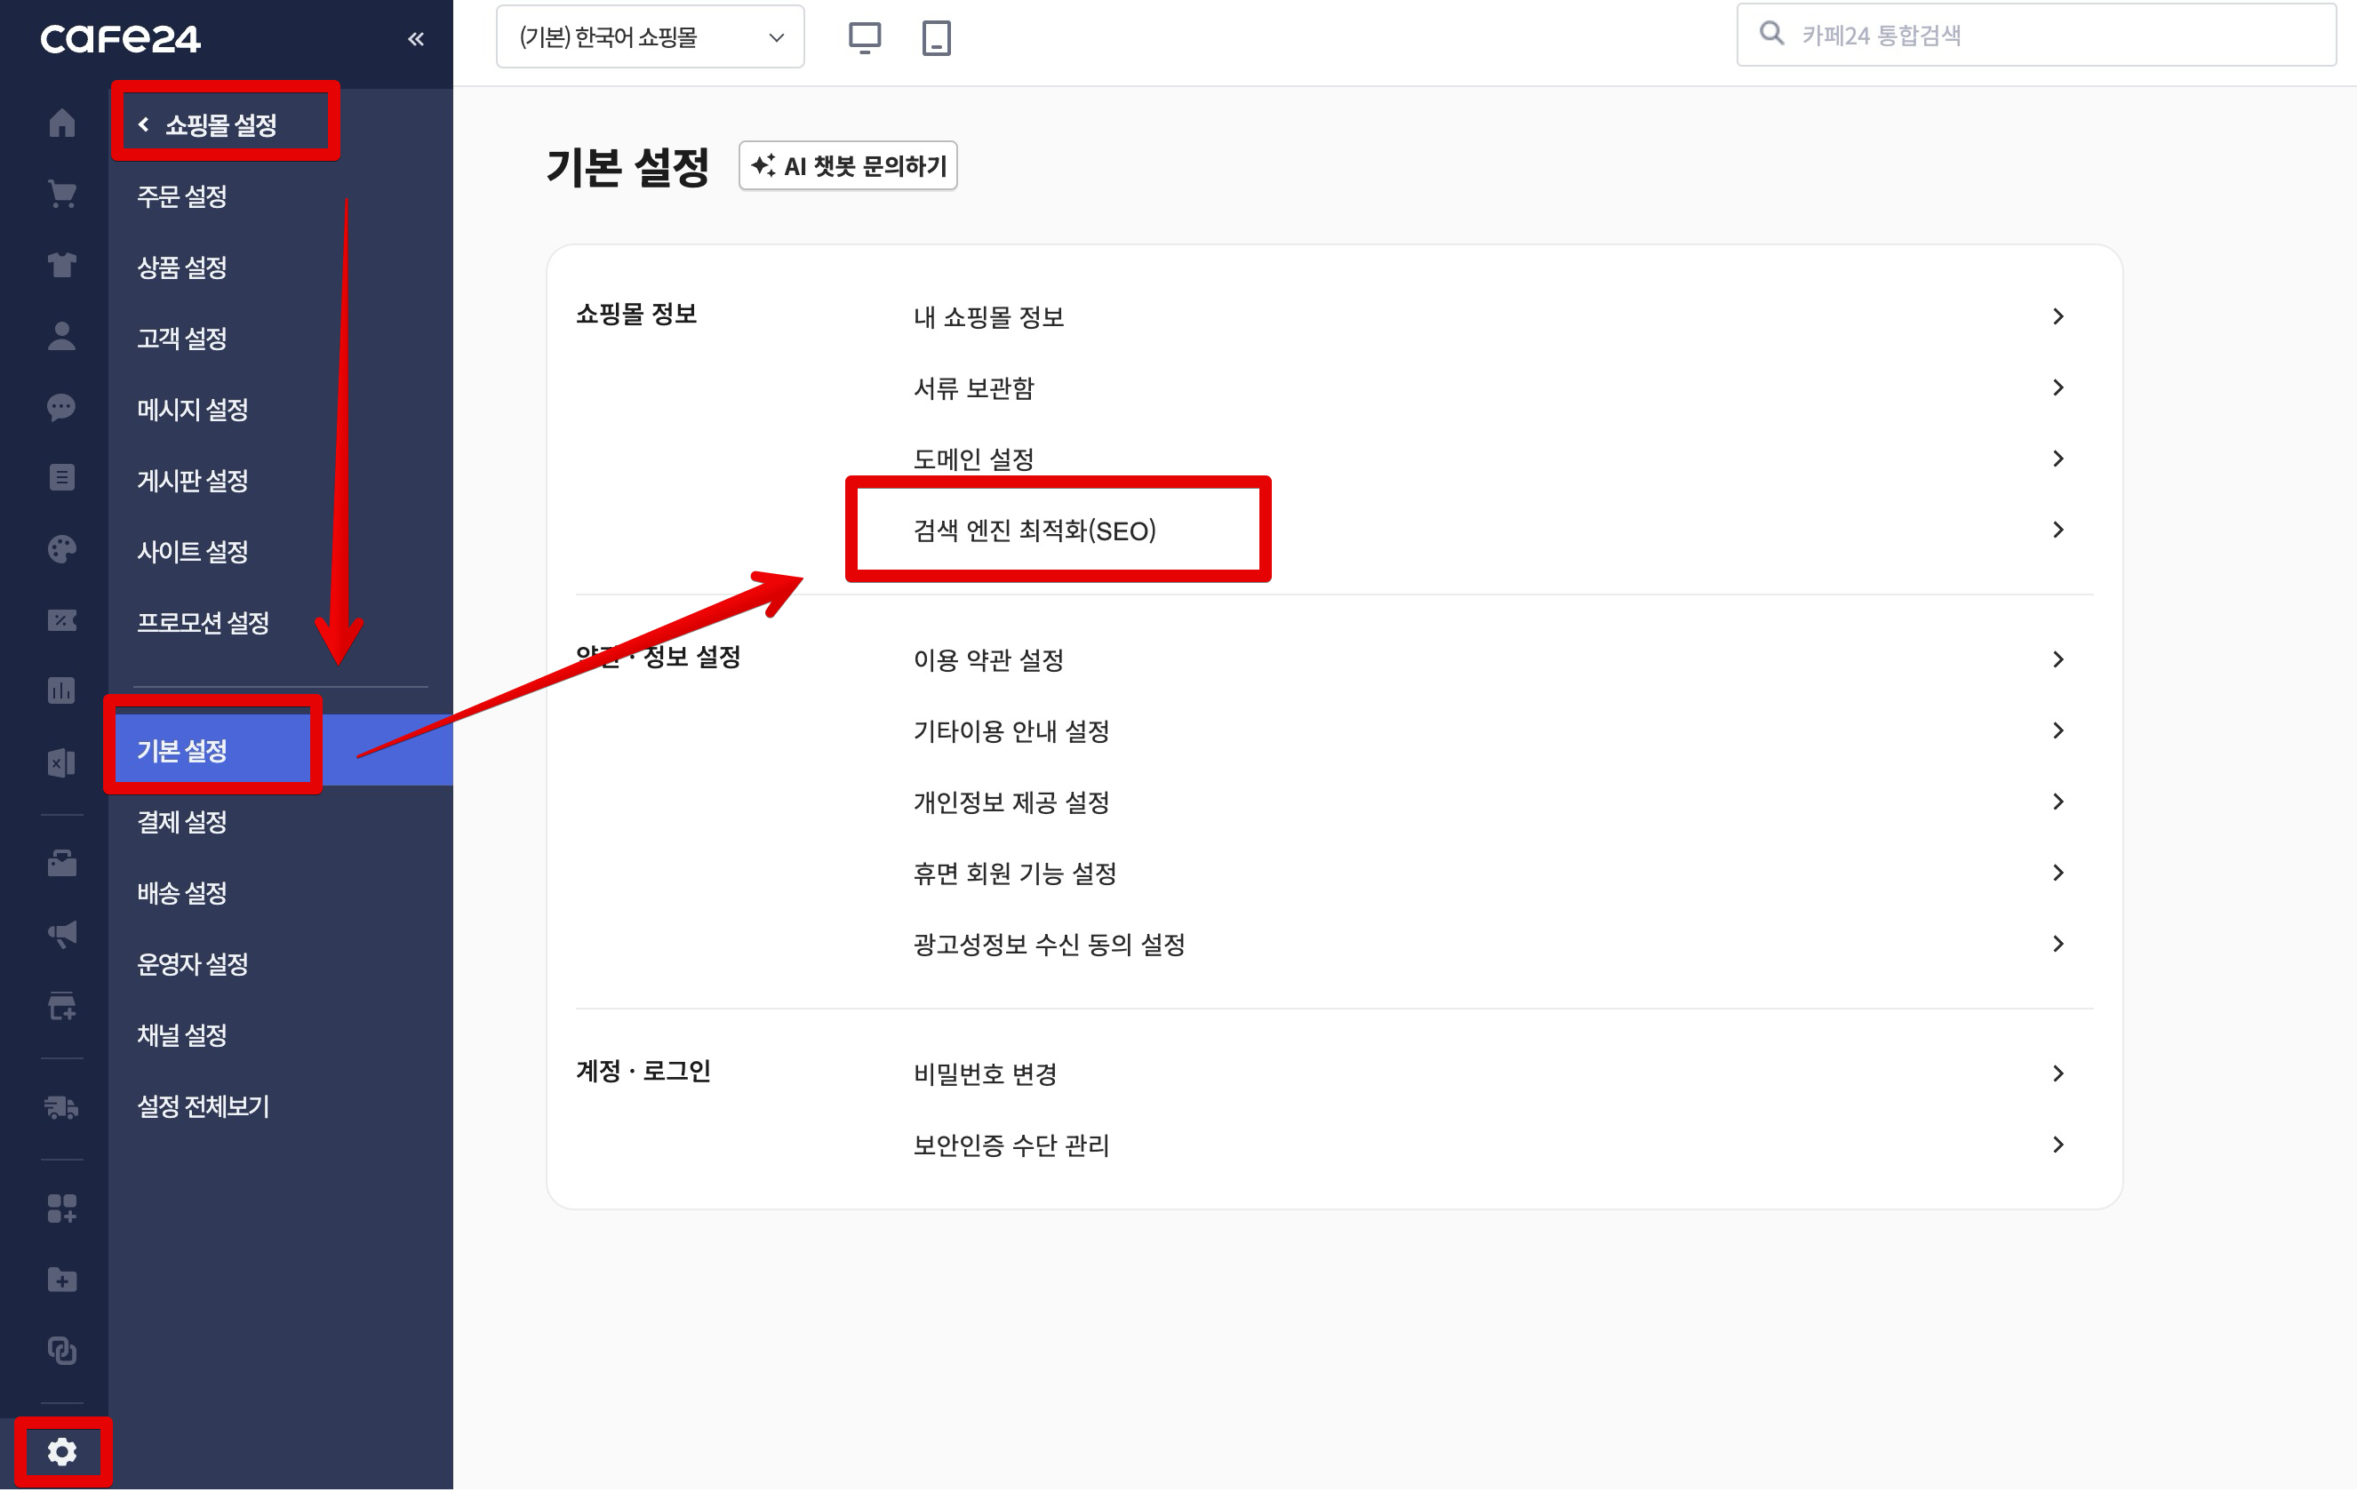Click the speech bubble messages icon
This screenshot has height=1492, width=2357.
click(x=61, y=407)
